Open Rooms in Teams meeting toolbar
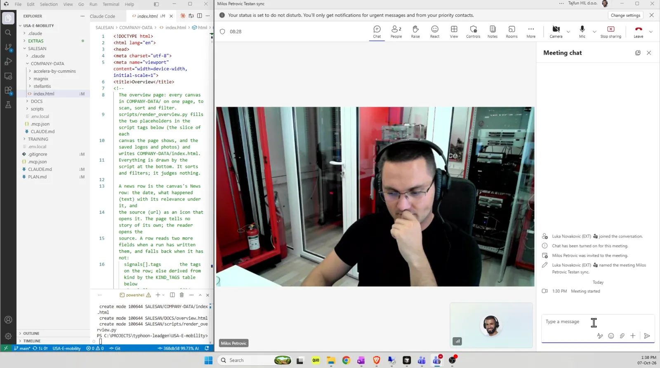The height and width of the screenshot is (368, 660). point(511,32)
